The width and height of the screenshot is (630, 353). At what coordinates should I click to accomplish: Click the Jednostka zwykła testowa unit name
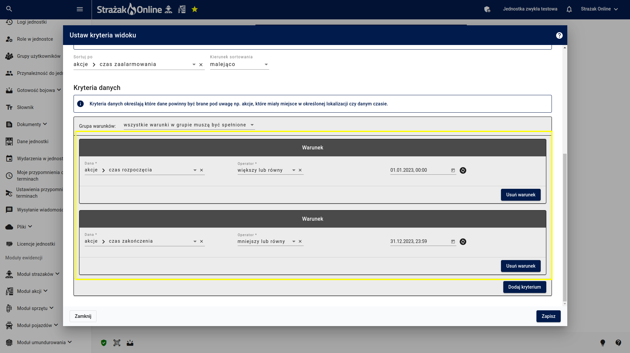click(x=530, y=9)
